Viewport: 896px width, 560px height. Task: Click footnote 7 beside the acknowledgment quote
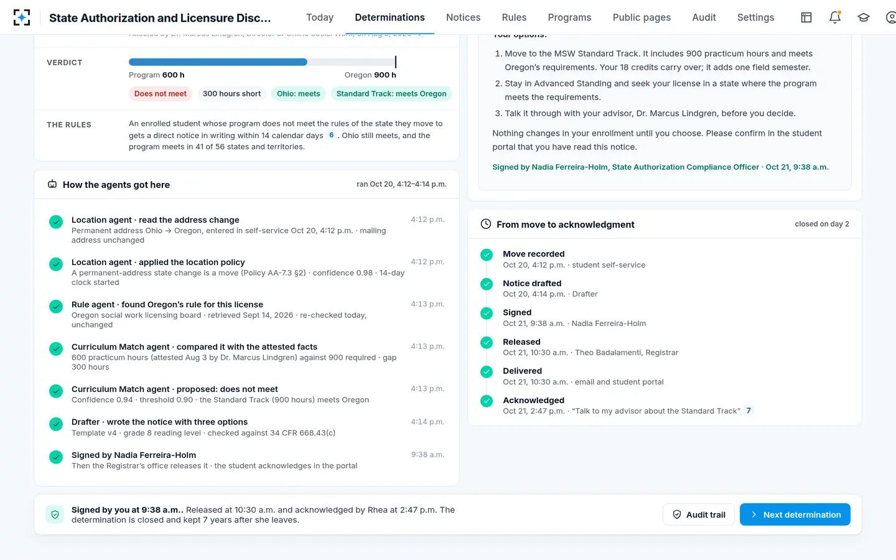[x=749, y=411]
